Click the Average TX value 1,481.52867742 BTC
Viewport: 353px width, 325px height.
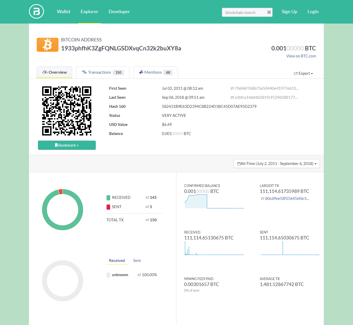282,284
